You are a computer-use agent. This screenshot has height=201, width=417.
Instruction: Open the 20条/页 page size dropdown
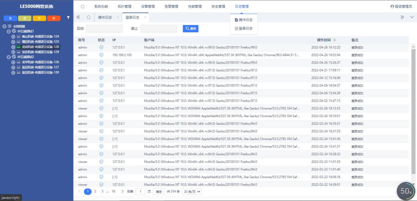point(192,191)
